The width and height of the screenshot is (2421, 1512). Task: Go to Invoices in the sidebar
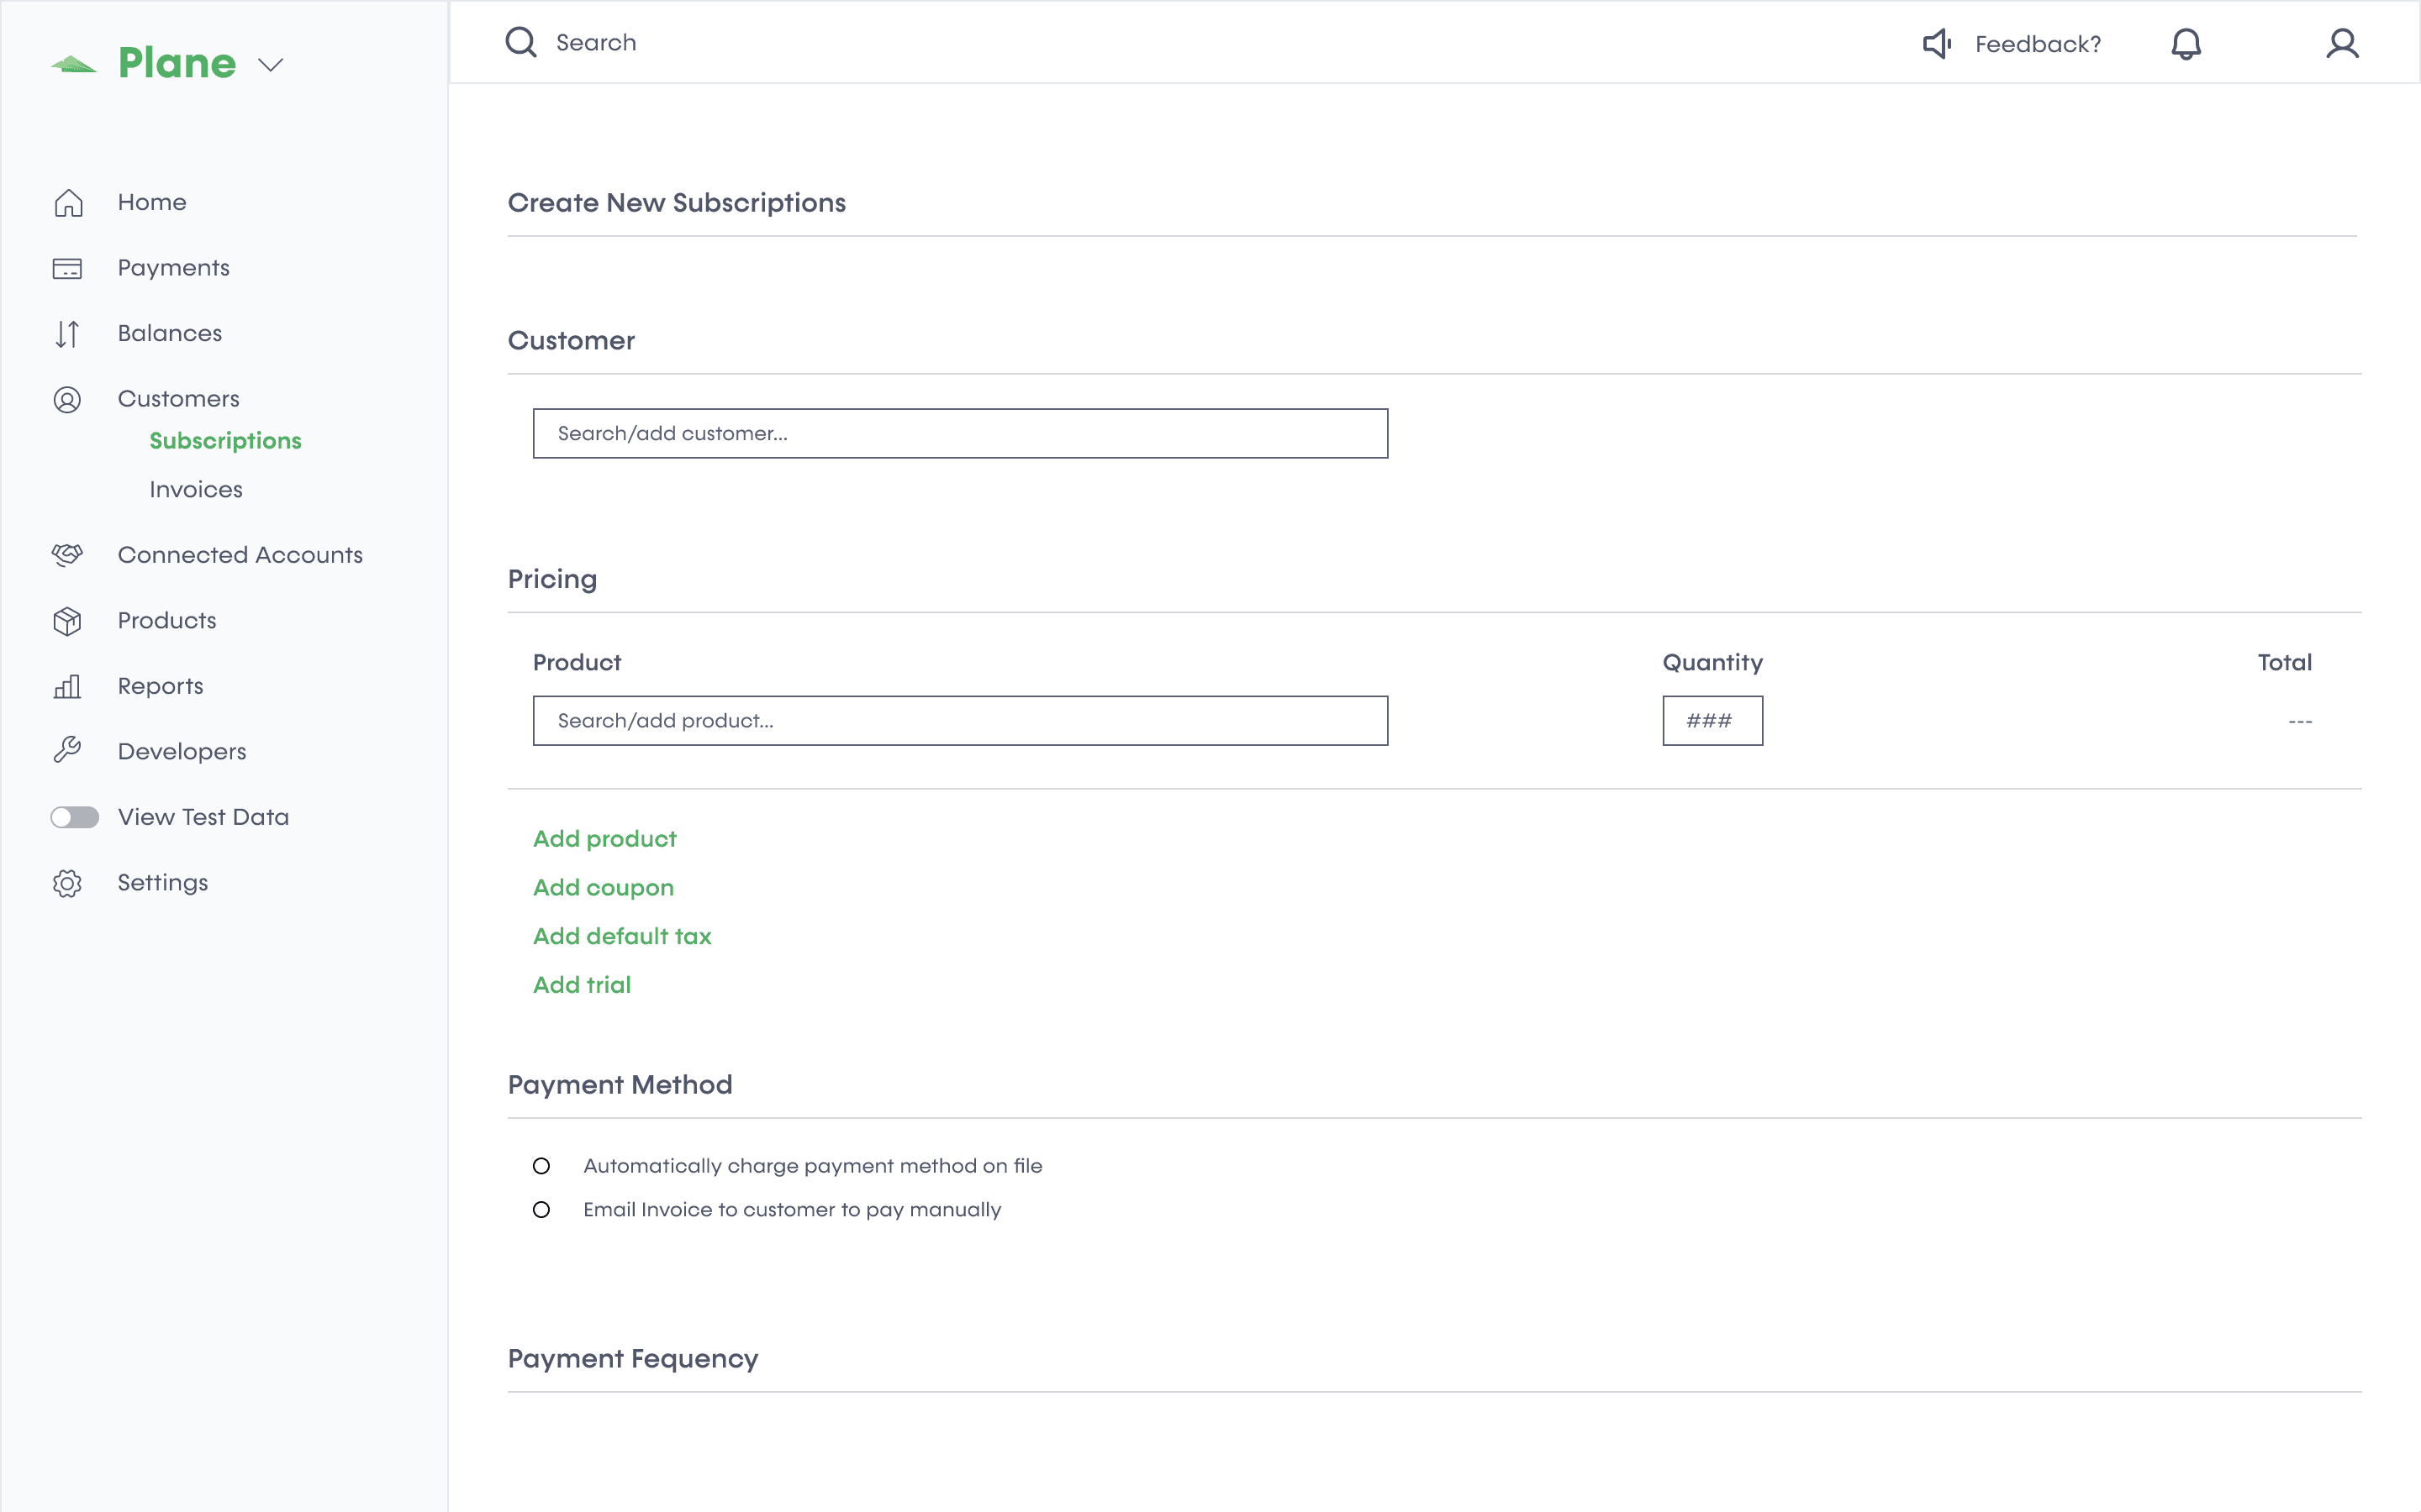click(x=196, y=489)
